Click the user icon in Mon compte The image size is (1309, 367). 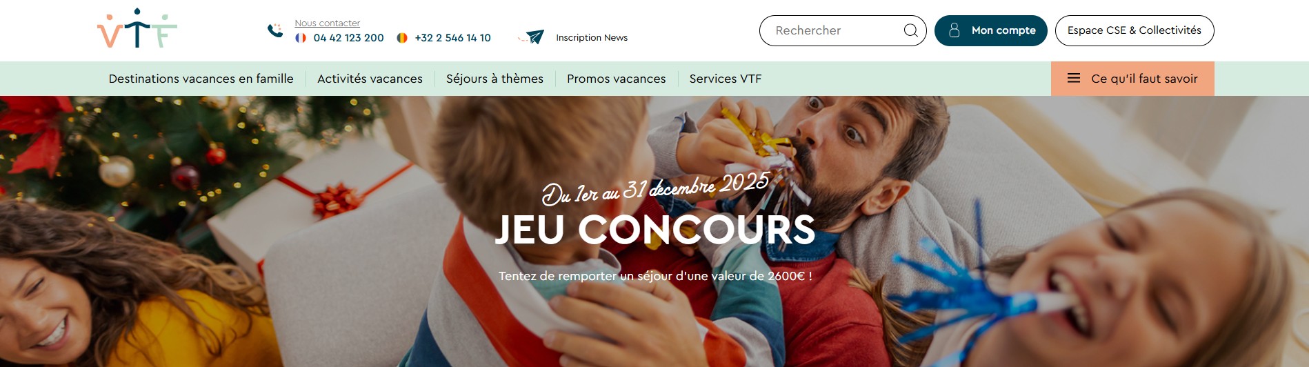pos(955,30)
